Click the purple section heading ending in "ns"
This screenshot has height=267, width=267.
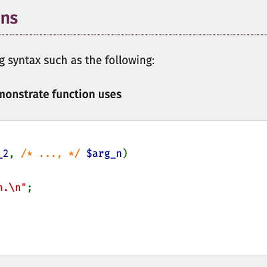click(x=9, y=18)
